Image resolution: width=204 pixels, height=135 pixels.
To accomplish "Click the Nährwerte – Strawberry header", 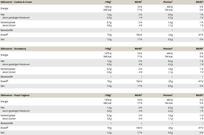I will coord(13,49).
